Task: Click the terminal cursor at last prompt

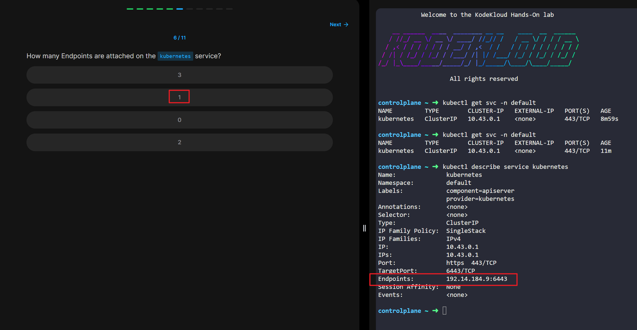Action: [444, 311]
